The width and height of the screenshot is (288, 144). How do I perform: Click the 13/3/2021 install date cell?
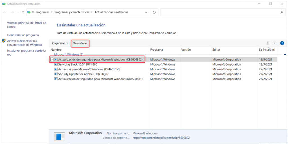point(265,64)
